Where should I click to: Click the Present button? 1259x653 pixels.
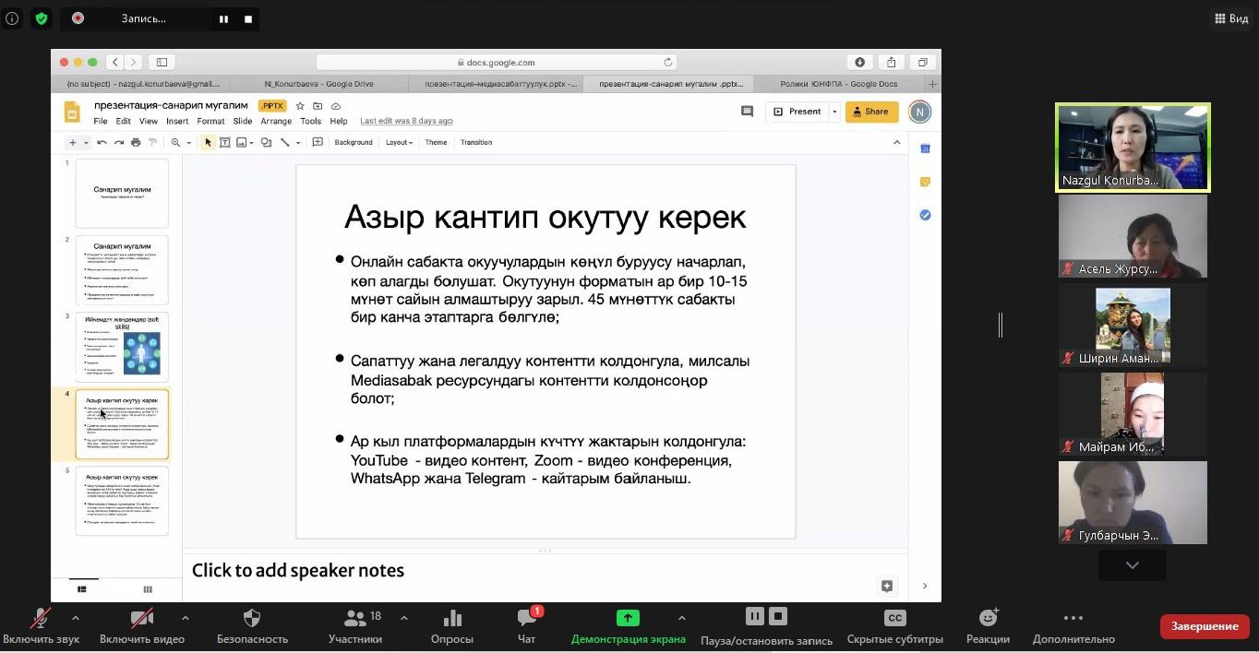797,112
